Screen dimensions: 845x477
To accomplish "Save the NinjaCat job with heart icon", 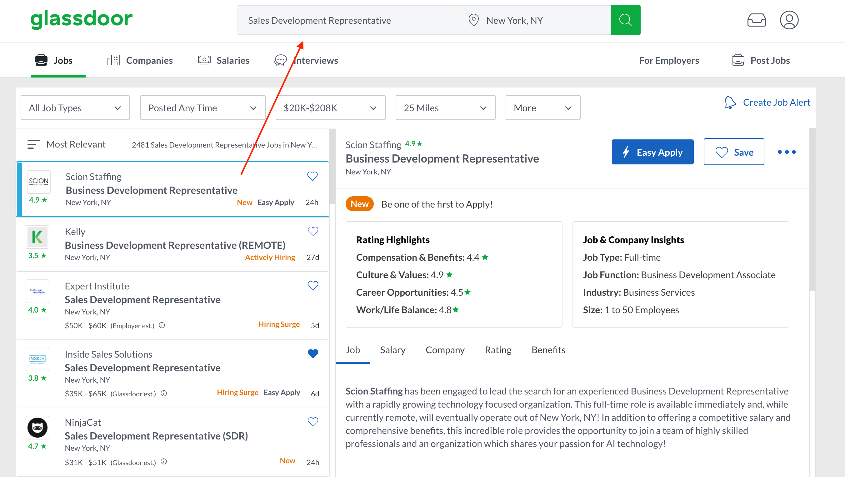I will coord(313,422).
